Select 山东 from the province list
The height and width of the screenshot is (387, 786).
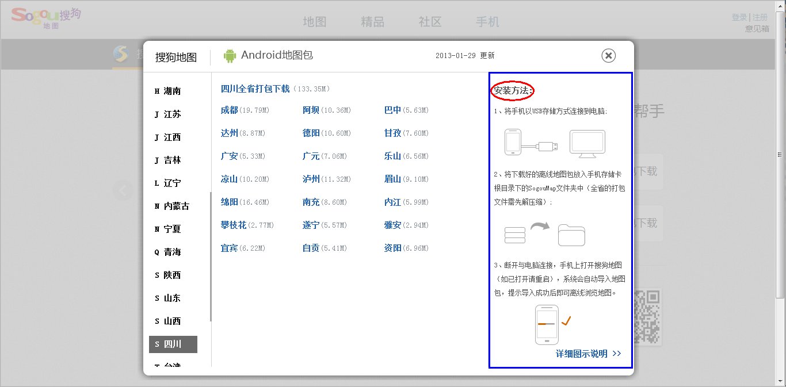[172, 298]
